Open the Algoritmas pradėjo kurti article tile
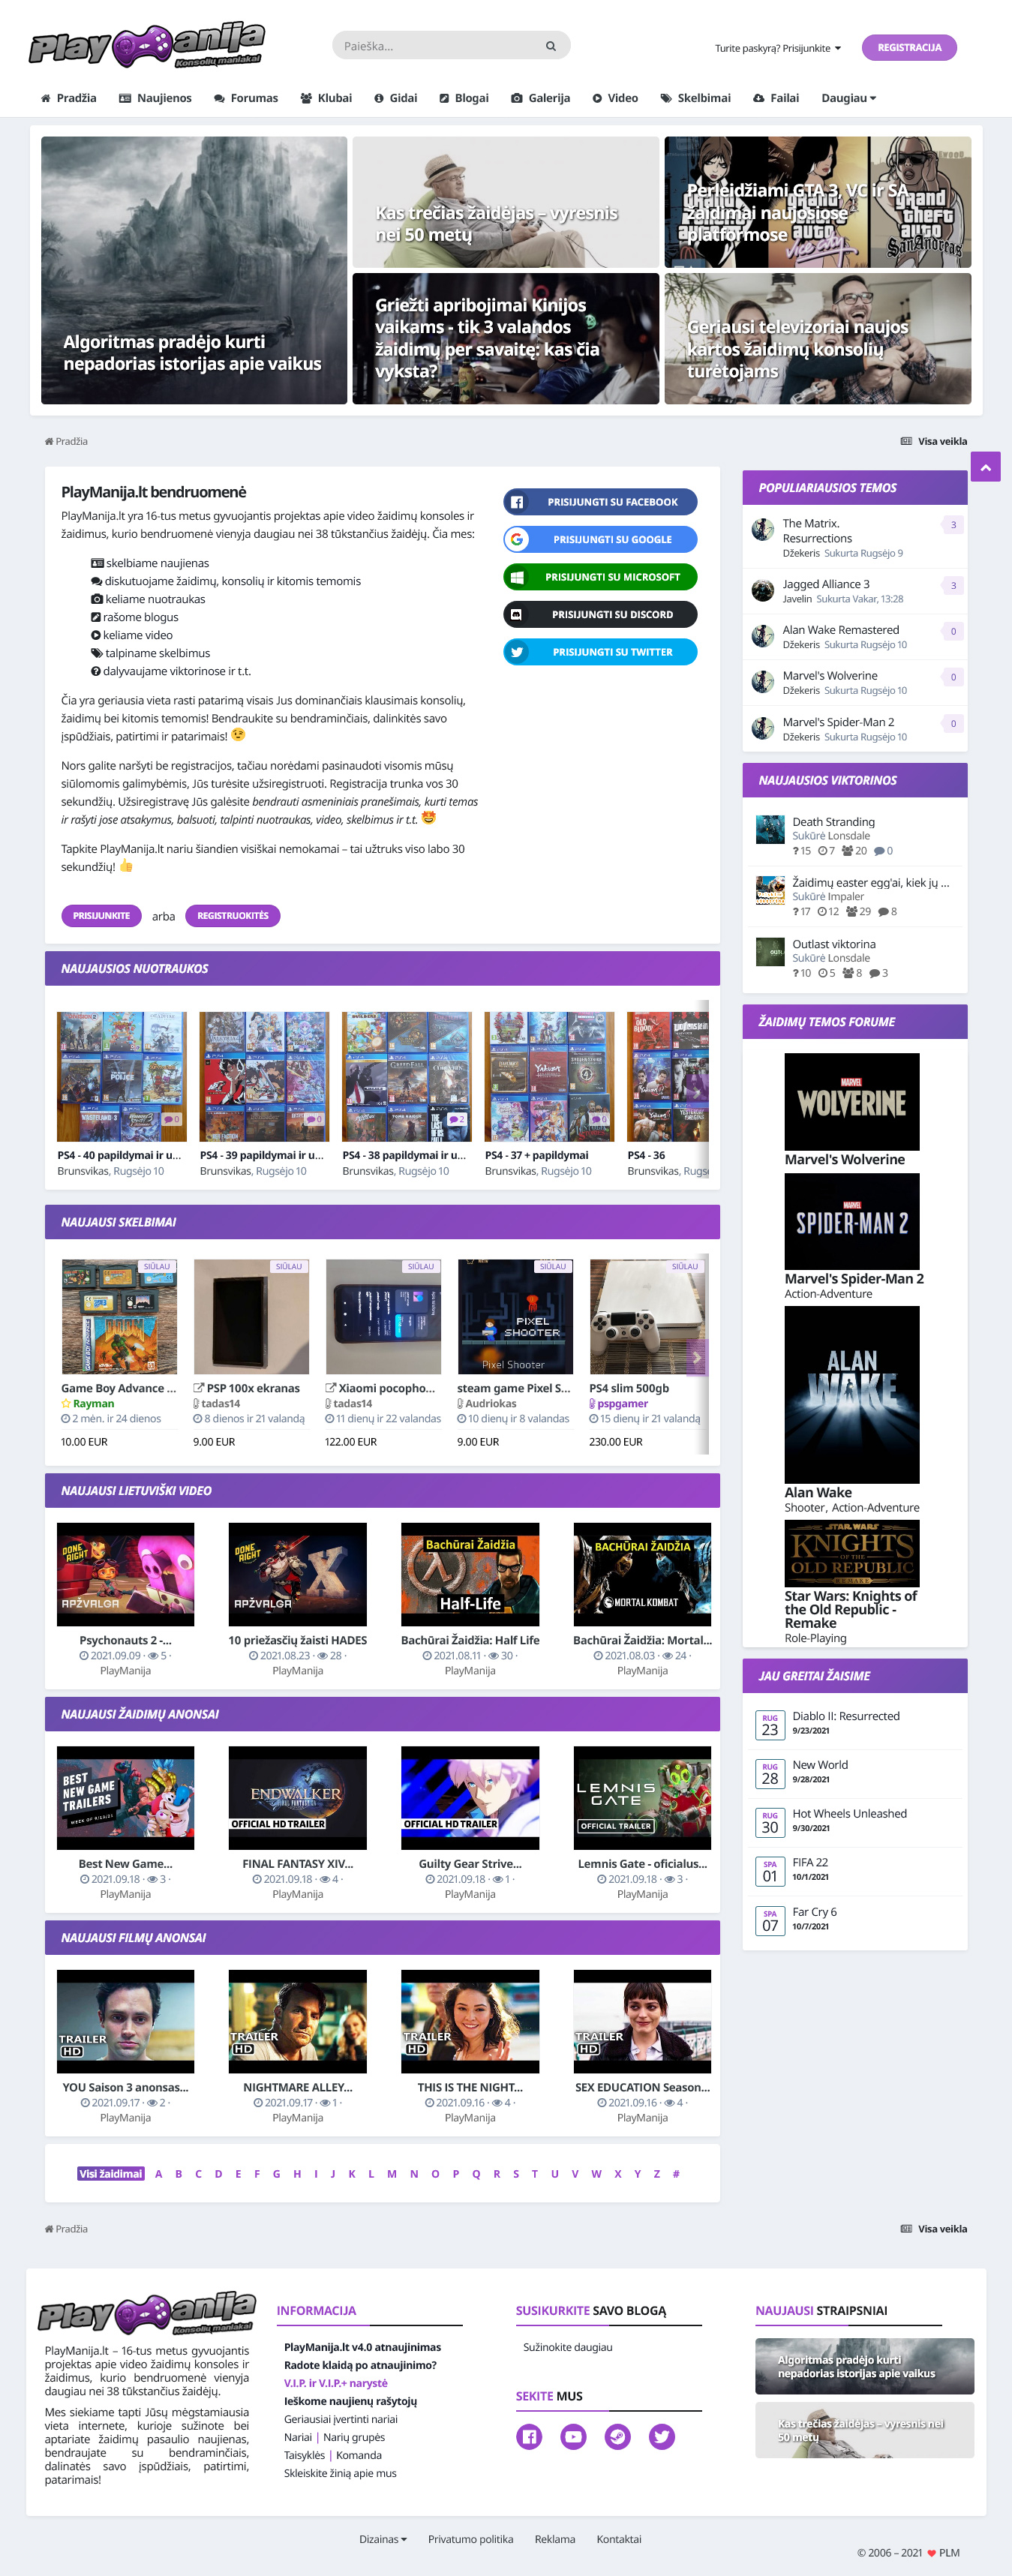Image resolution: width=1012 pixels, height=2576 pixels. [x=194, y=270]
